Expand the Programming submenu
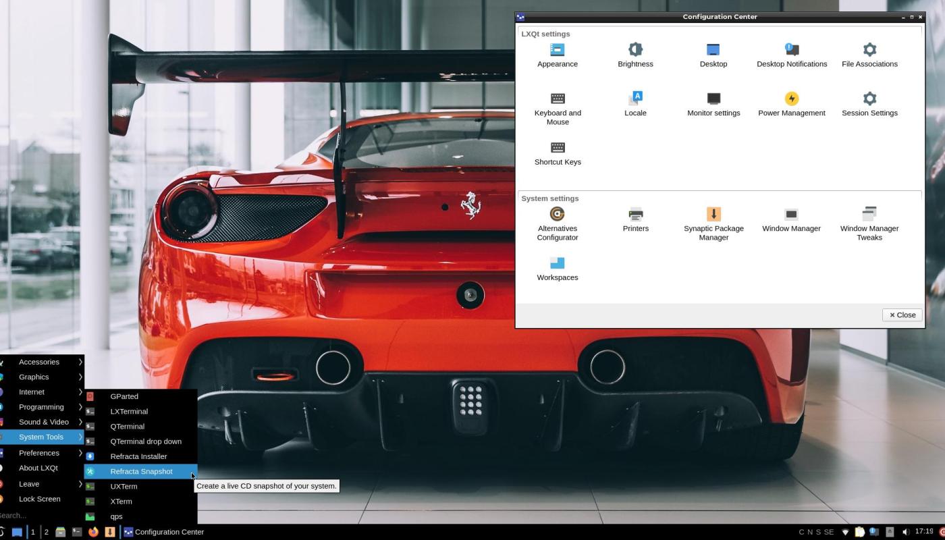 (x=42, y=407)
